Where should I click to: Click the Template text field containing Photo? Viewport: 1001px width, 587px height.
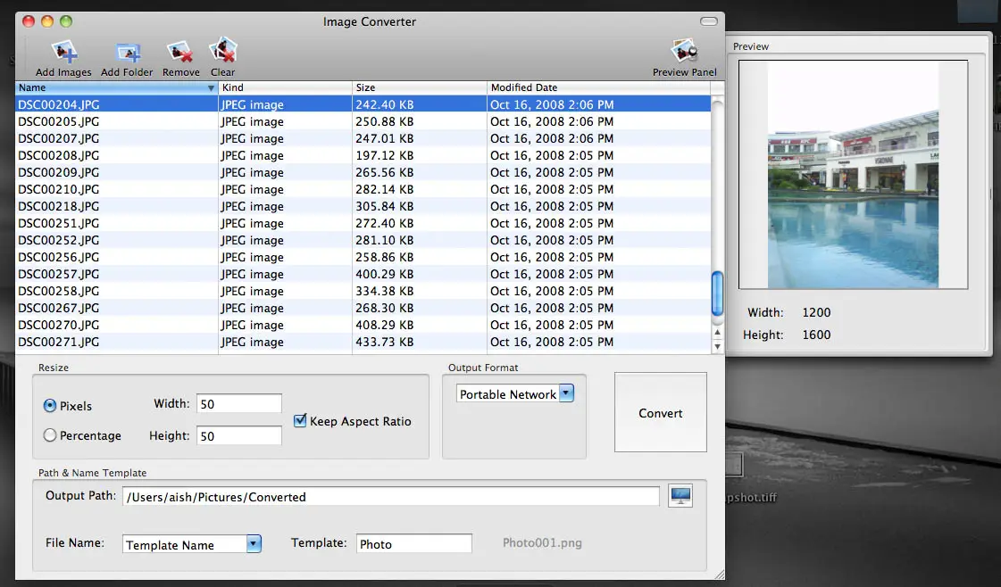[413, 543]
